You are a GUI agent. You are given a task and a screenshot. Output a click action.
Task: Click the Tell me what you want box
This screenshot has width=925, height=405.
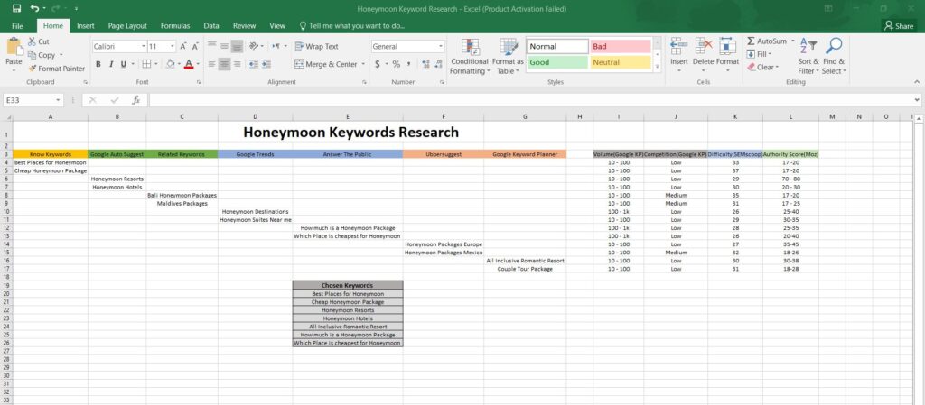pyautogui.click(x=352, y=26)
